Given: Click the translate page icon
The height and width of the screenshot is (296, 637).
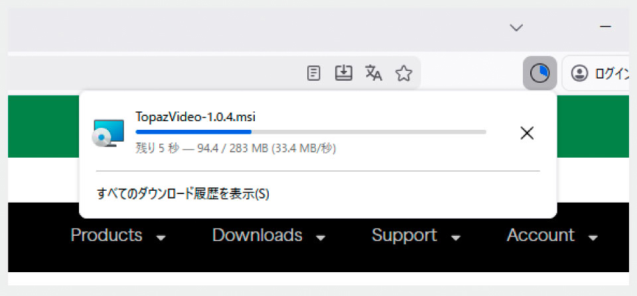Looking at the screenshot, I should [374, 73].
